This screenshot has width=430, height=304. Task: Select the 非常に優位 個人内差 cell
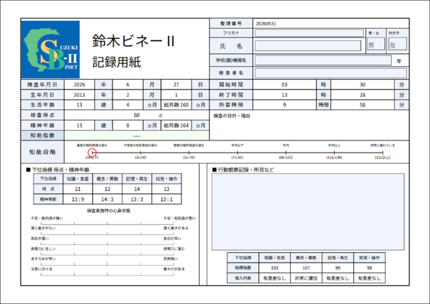(306, 278)
